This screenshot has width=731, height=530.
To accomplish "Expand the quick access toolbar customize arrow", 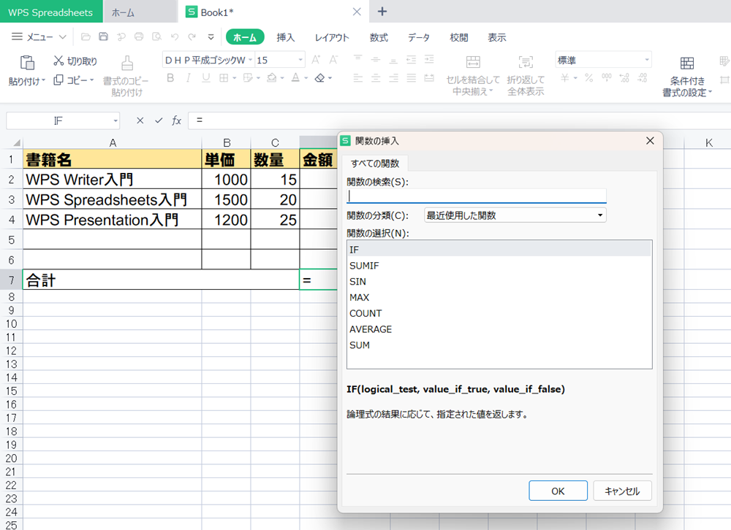I will tap(211, 37).
